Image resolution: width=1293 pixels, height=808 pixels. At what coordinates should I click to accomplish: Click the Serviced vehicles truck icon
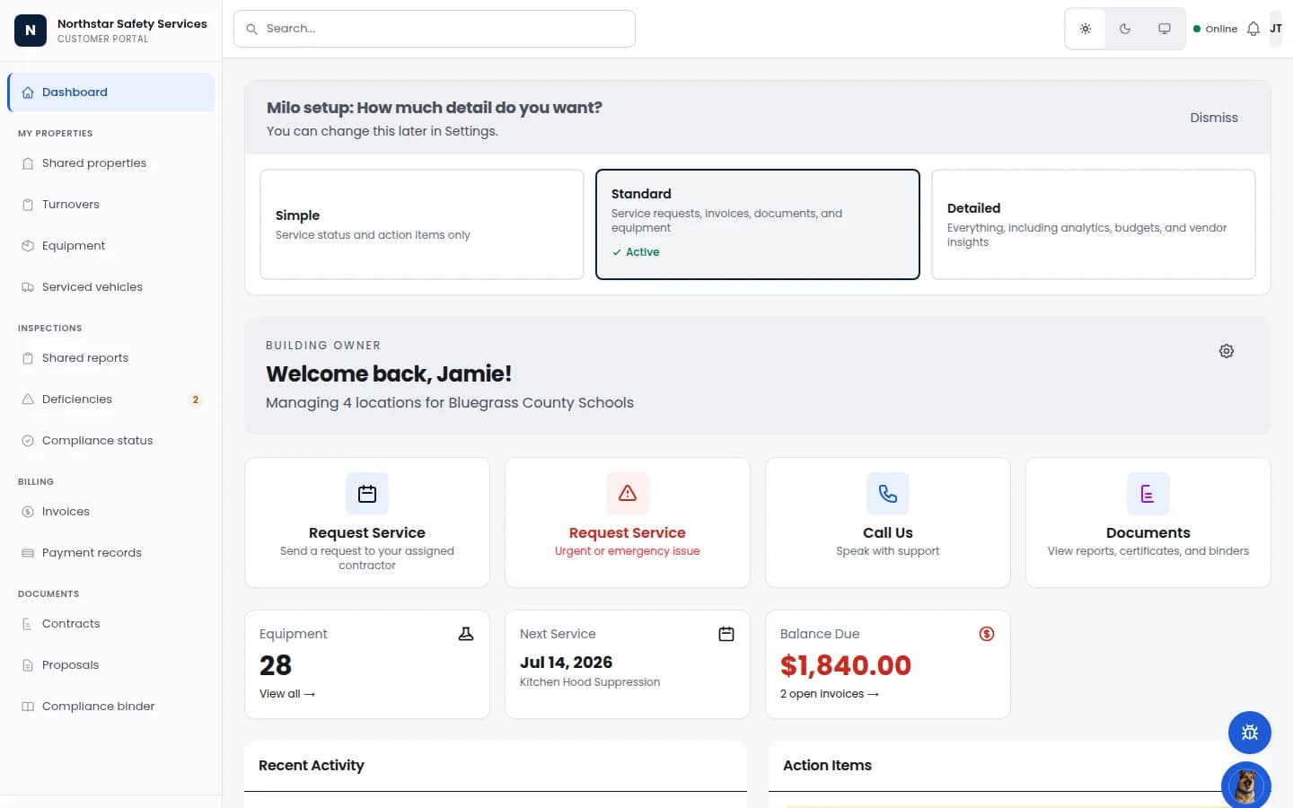coord(28,287)
